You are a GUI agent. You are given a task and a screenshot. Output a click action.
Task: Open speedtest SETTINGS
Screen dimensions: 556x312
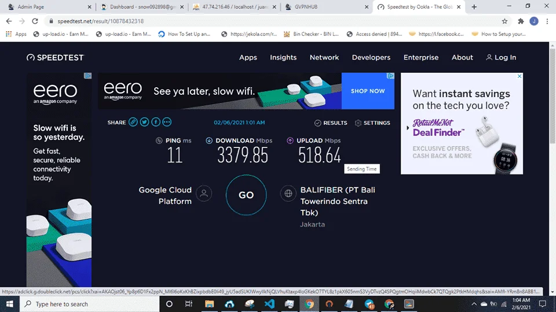[372, 122]
